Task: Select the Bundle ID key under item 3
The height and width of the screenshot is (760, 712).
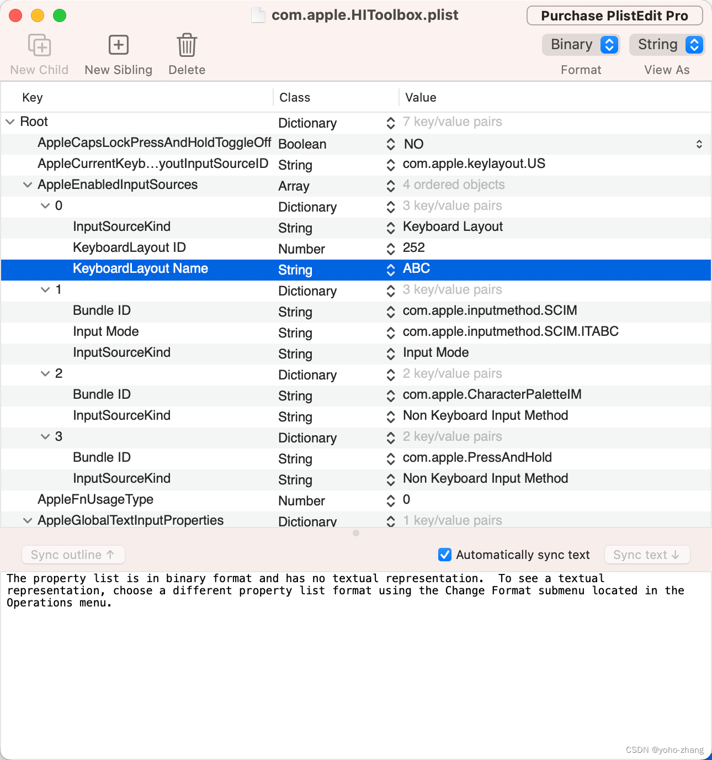Action: (x=102, y=457)
